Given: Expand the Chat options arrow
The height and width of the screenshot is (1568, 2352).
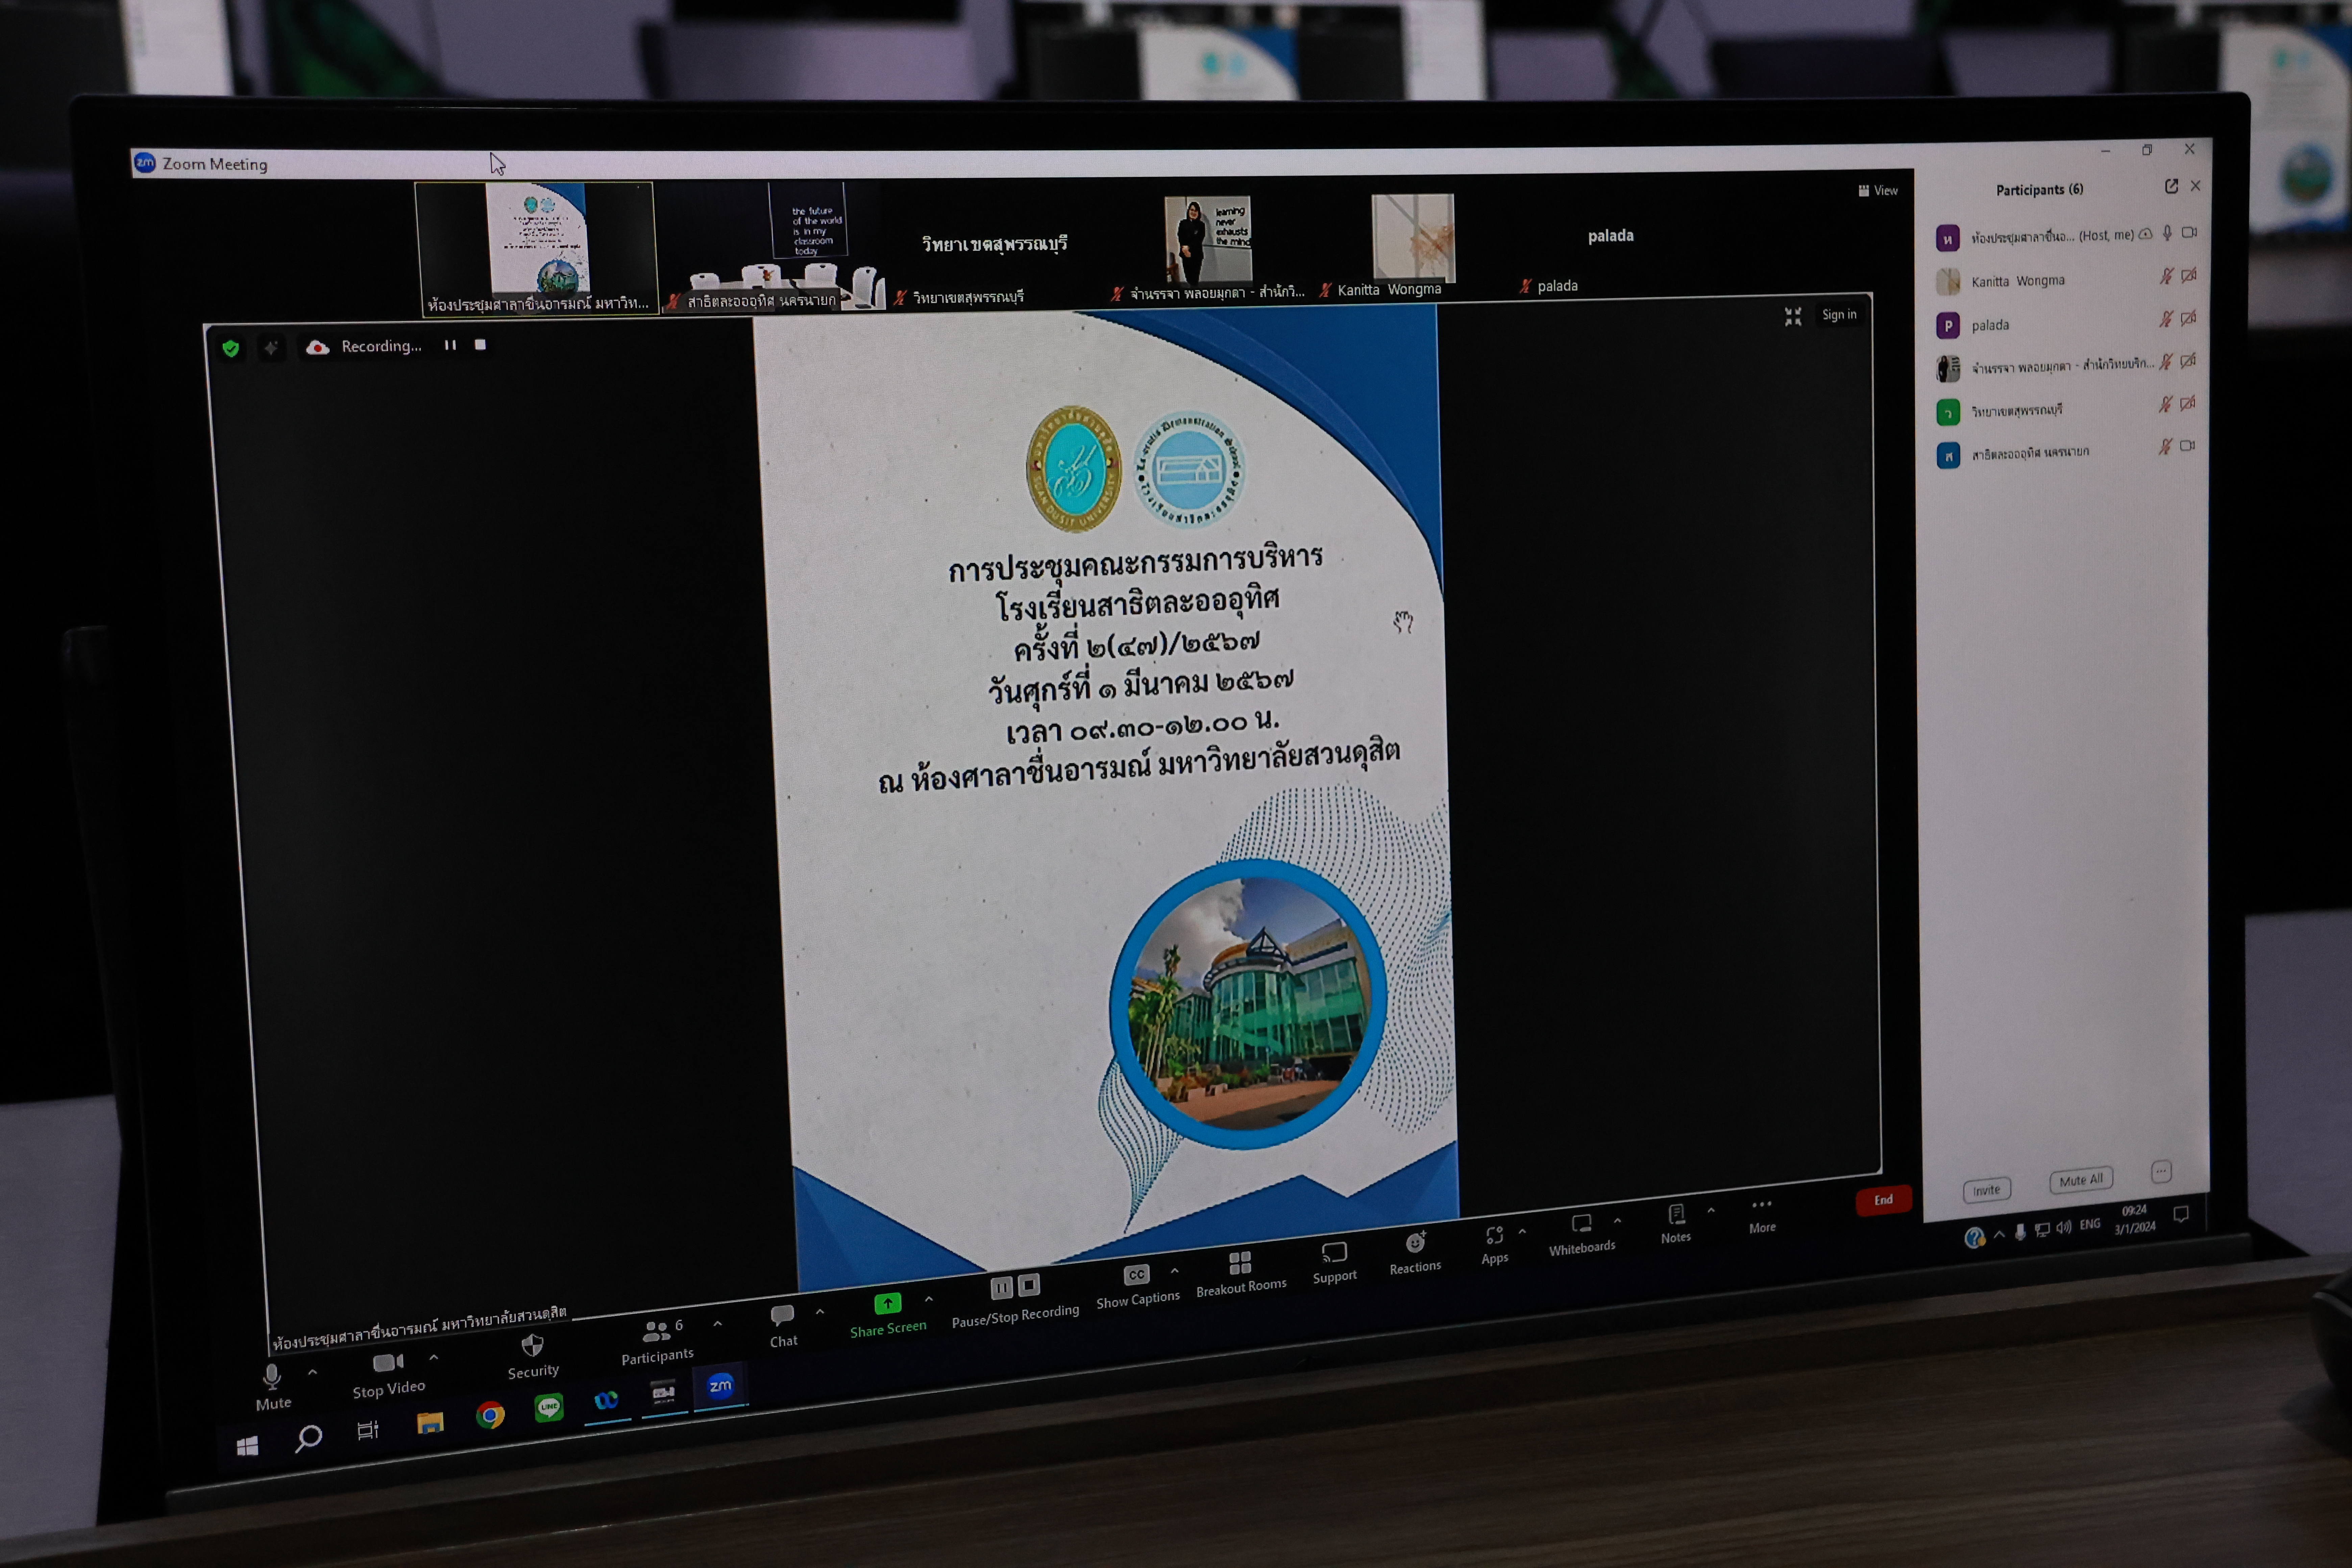Looking at the screenshot, I should click(x=820, y=1311).
